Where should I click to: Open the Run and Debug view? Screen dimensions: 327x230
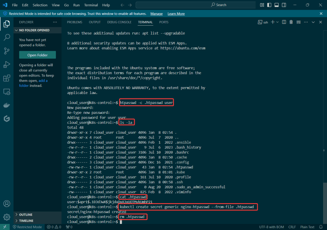pyautogui.click(x=6, y=65)
